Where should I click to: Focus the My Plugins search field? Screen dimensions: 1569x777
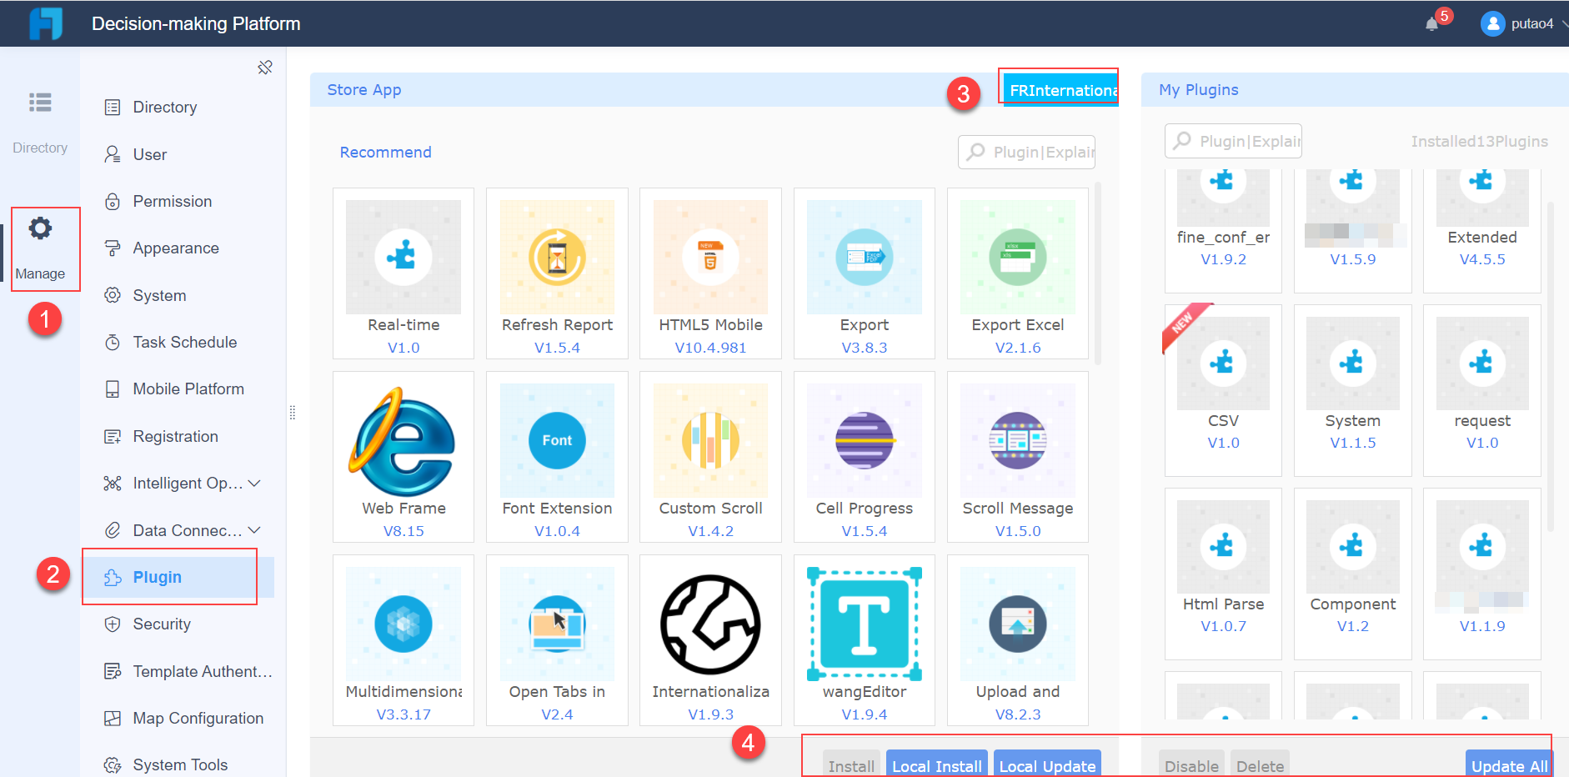1233,142
